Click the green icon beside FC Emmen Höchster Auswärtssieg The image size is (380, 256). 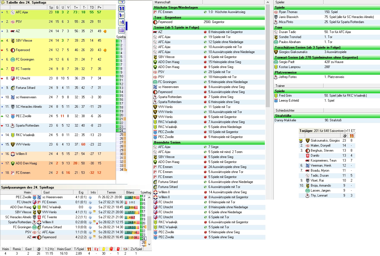(205, 12)
